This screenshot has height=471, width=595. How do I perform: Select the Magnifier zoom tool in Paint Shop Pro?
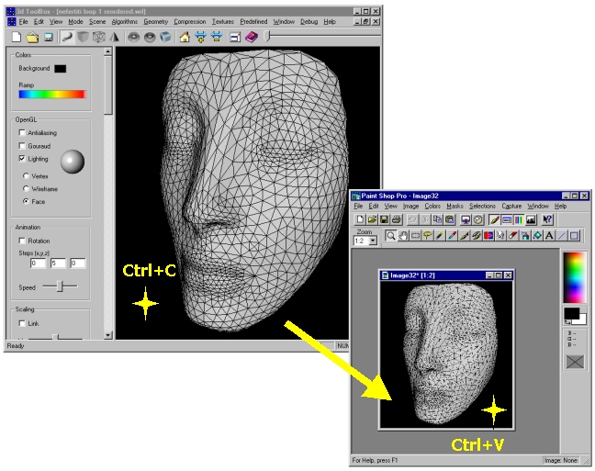pyautogui.click(x=391, y=236)
